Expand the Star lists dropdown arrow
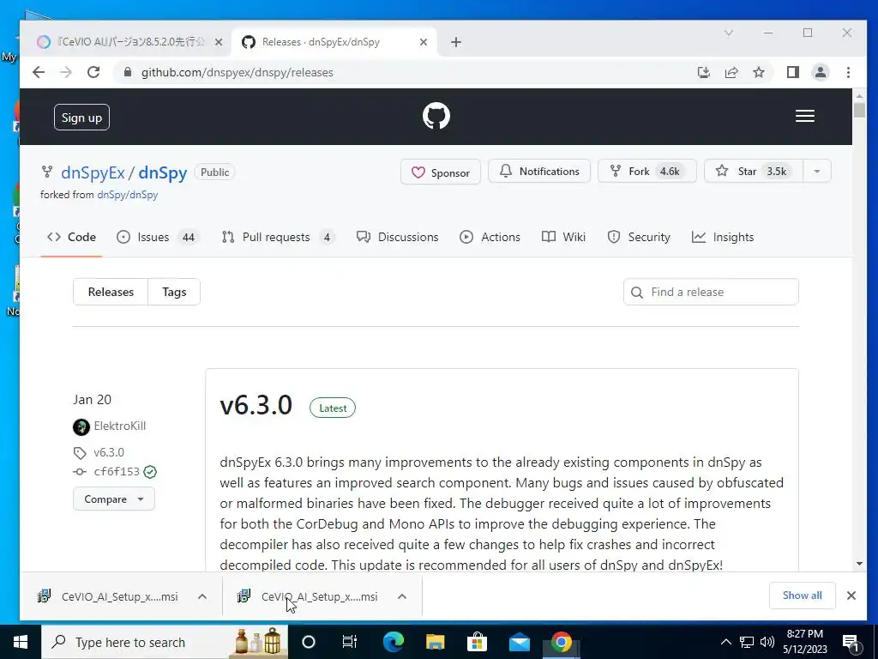878x659 pixels. [817, 171]
